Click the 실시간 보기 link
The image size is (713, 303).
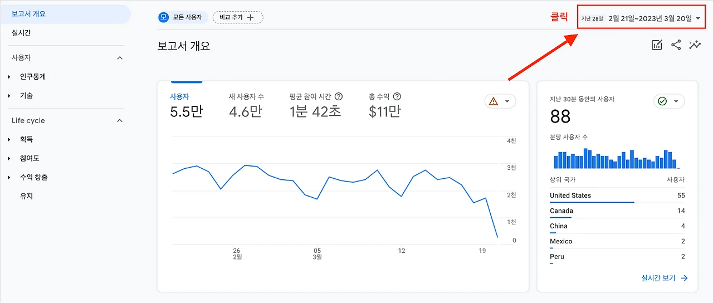pos(665,278)
